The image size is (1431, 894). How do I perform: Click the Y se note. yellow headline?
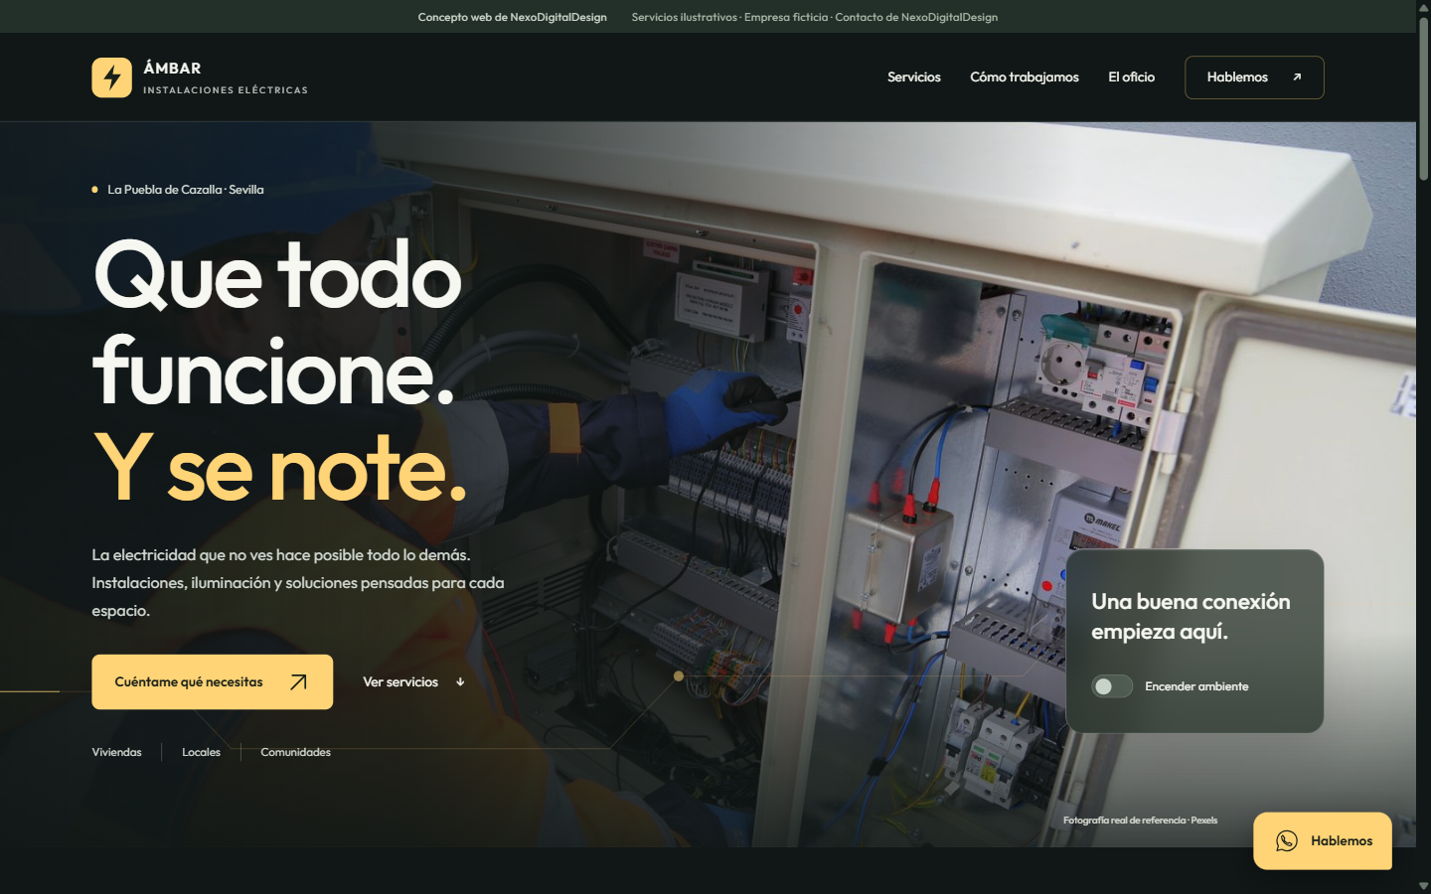click(x=279, y=468)
